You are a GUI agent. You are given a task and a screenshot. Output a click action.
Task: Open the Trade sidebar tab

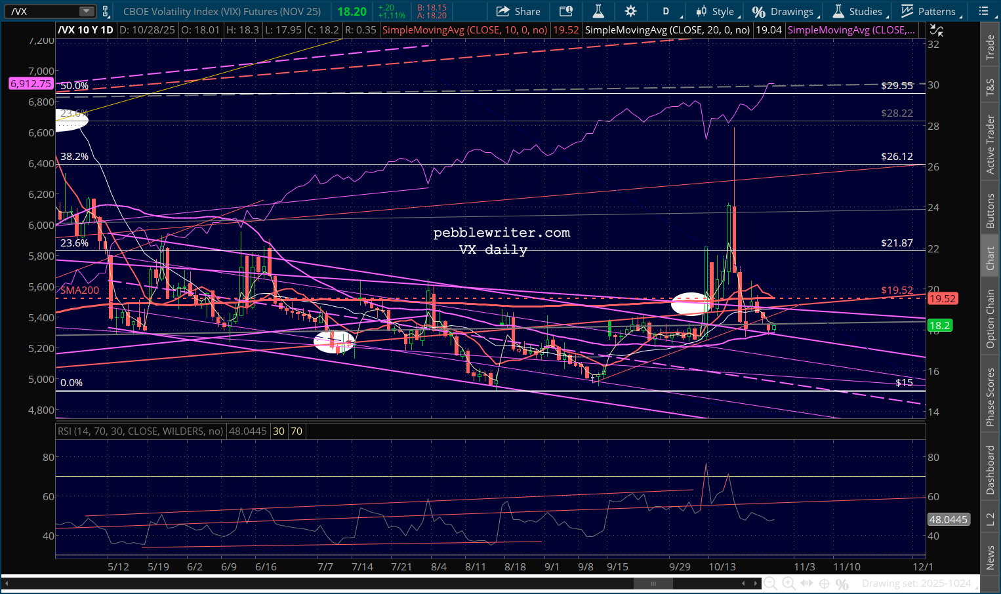click(x=990, y=48)
